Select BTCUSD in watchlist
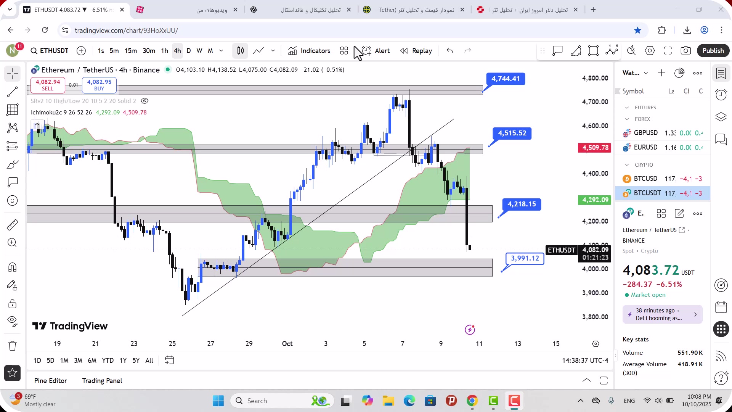Image resolution: width=732 pixels, height=412 pixels. coord(663,179)
